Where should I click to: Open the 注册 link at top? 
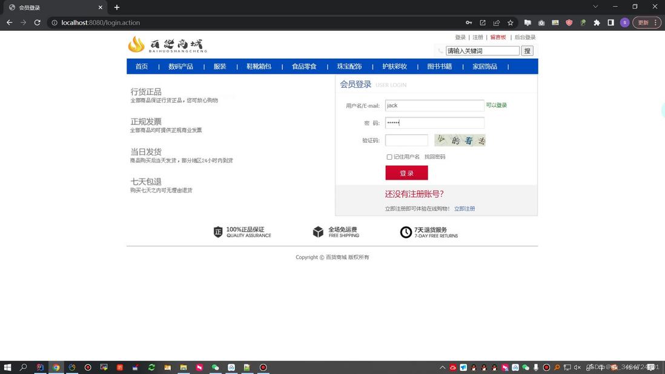(x=477, y=38)
